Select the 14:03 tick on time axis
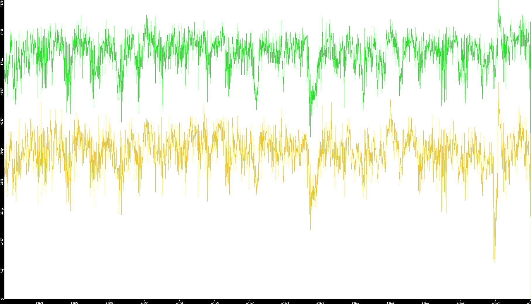 click(x=109, y=303)
